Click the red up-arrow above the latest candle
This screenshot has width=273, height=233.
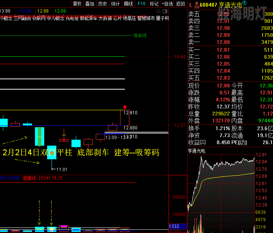(x=125, y=107)
